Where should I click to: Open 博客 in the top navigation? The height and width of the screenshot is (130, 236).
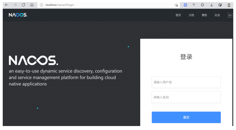point(204,15)
